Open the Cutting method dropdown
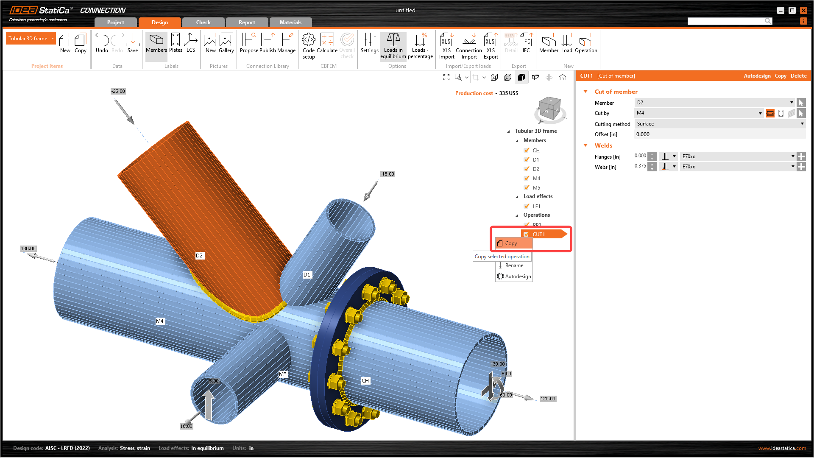Image resolution: width=814 pixels, height=458 pixels. (x=720, y=124)
